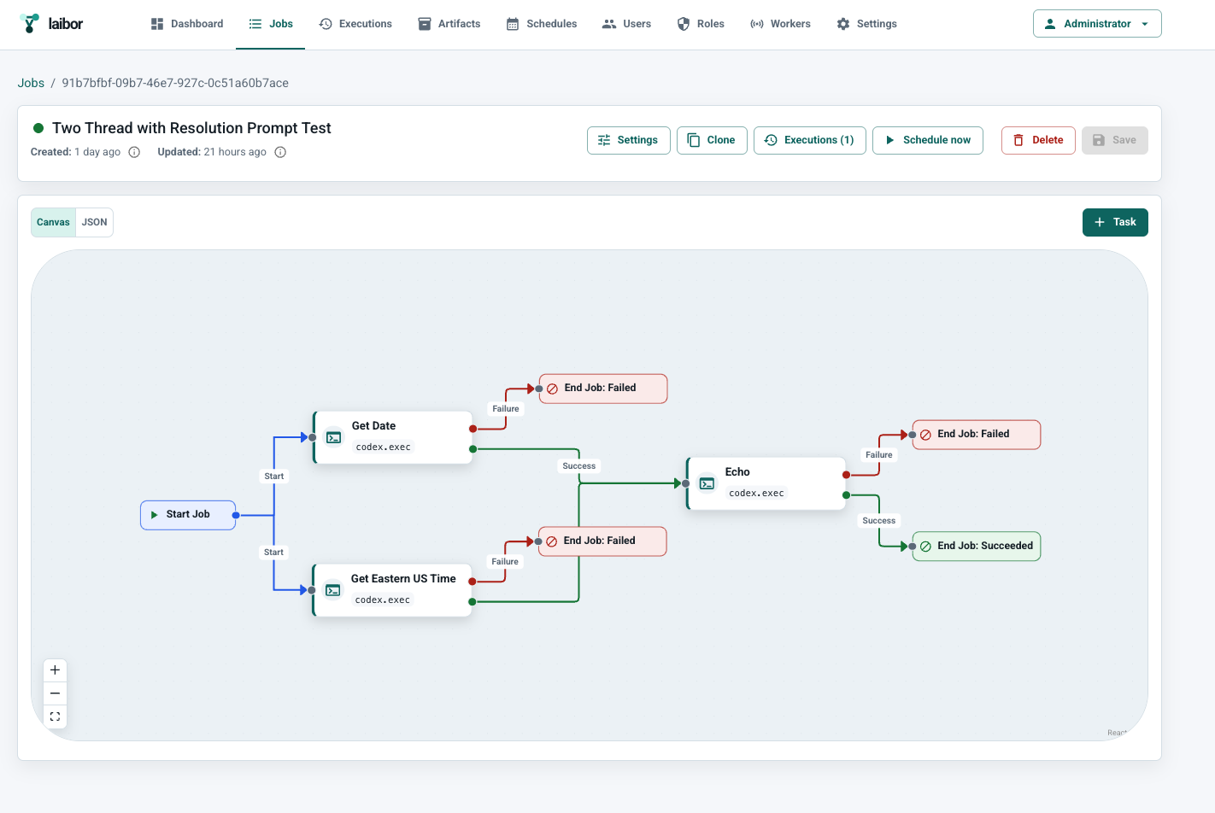Click terminal icon on Echo node
This screenshot has height=813, width=1215.
pyautogui.click(x=707, y=483)
